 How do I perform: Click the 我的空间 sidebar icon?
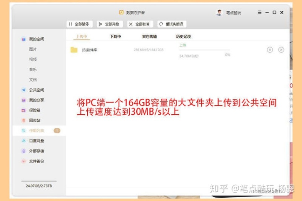(23, 39)
